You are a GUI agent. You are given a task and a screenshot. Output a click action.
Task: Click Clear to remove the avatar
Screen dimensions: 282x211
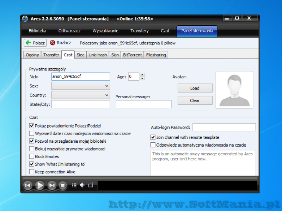[x=195, y=100]
